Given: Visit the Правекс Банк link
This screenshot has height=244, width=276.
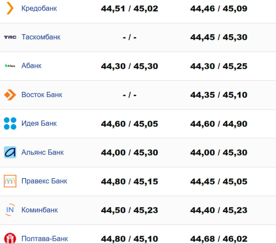Looking at the screenshot, I should (x=44, y=181).
